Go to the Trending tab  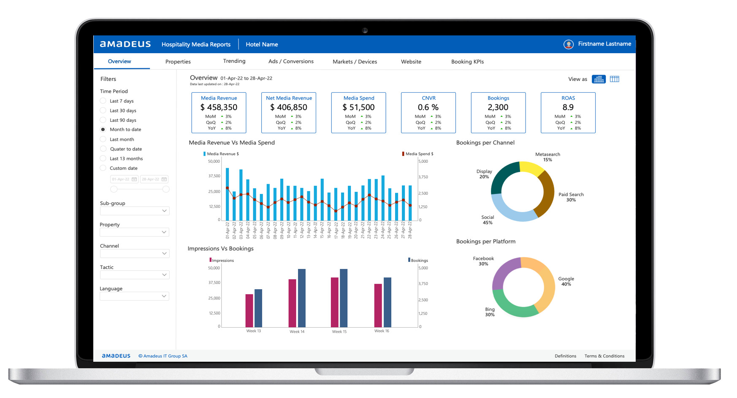pos(234,61)
